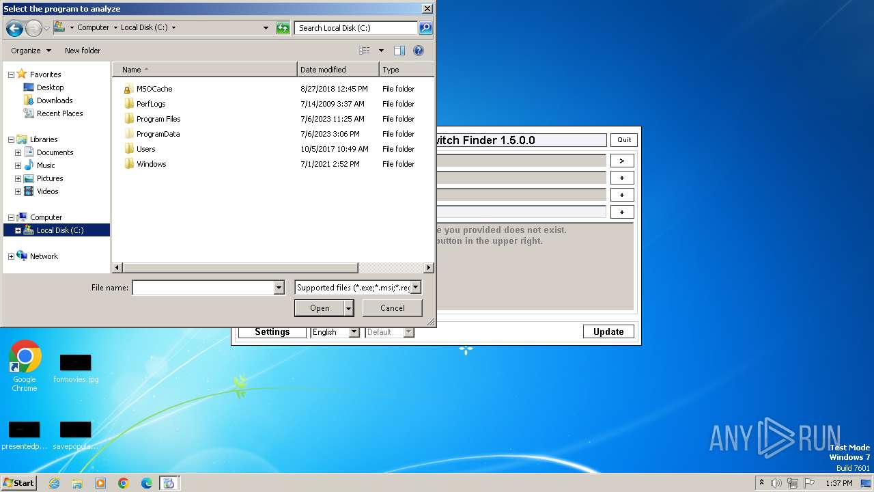This screenshot has height=492, width=874.
Task: Select the PerfLogs folder icon
Action: [128, 104]
